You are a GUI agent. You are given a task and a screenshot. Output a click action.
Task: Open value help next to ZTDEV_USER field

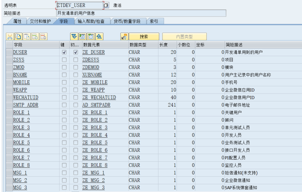point(106,5)
